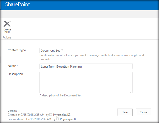The width and height of the screenshot is (159, 123).
Task: Click the Name required field label
Action: click(13, 66)
